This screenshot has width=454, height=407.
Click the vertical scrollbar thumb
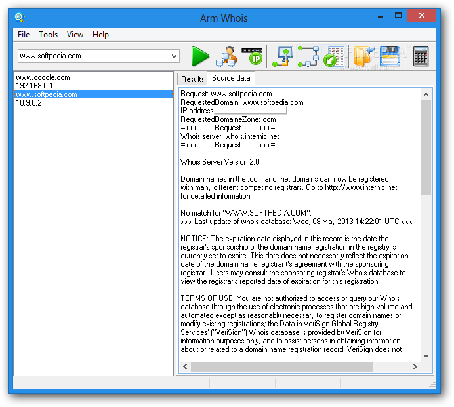pos(426,147)
